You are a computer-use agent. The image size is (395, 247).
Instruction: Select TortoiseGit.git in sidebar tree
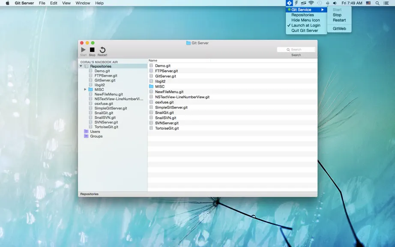coord(106,127)
